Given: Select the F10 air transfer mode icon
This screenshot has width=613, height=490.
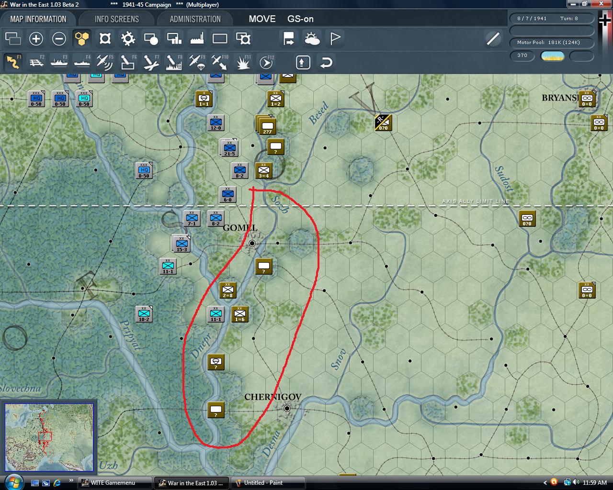Looking at the screenshot, I should coord(220,62).
